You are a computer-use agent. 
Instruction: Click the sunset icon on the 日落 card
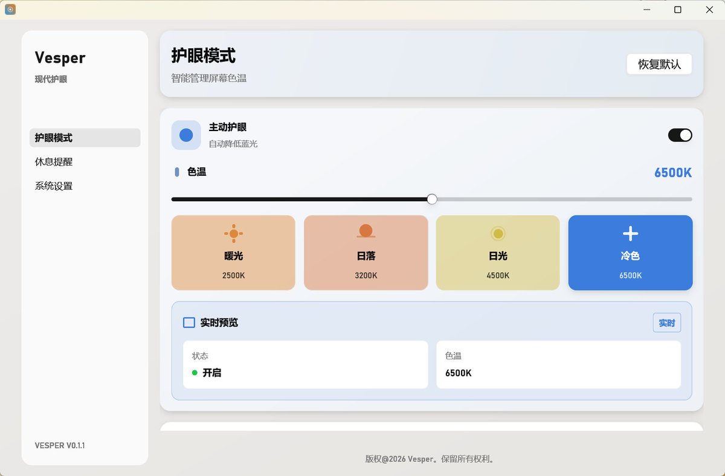tap(366, 231)
